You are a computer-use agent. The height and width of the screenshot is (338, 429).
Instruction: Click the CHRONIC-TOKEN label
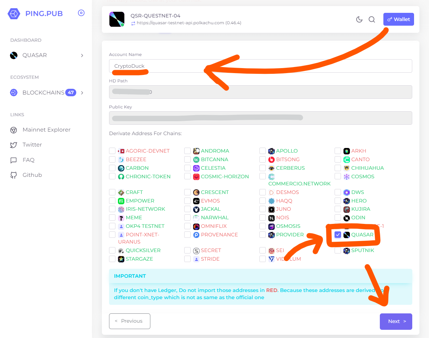[x=148, y=176]
